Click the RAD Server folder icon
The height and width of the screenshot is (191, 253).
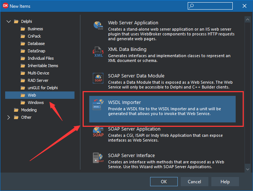pyautogui.click(x=23, y=80)
